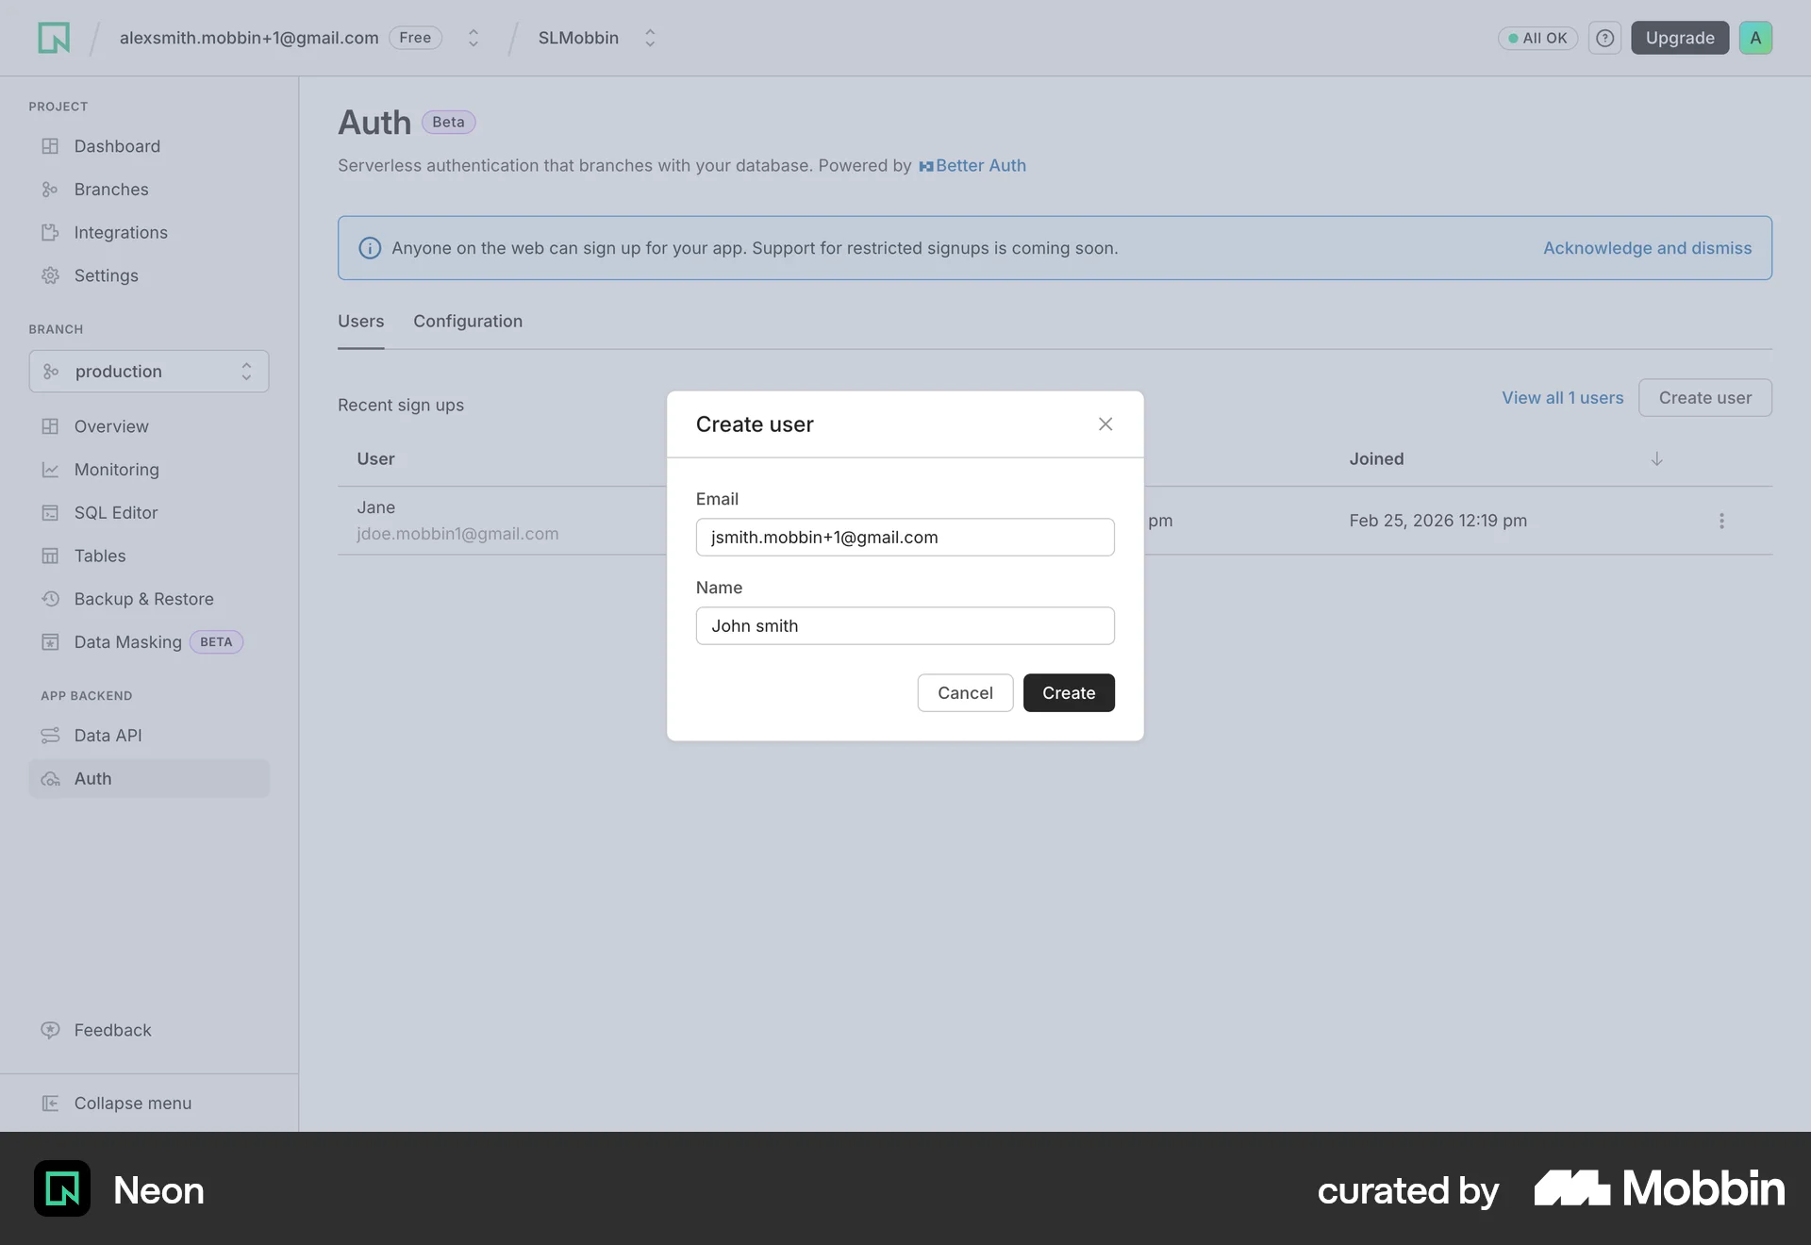Click the Auth cloud icon in sidebar

[x=50, y=779]
